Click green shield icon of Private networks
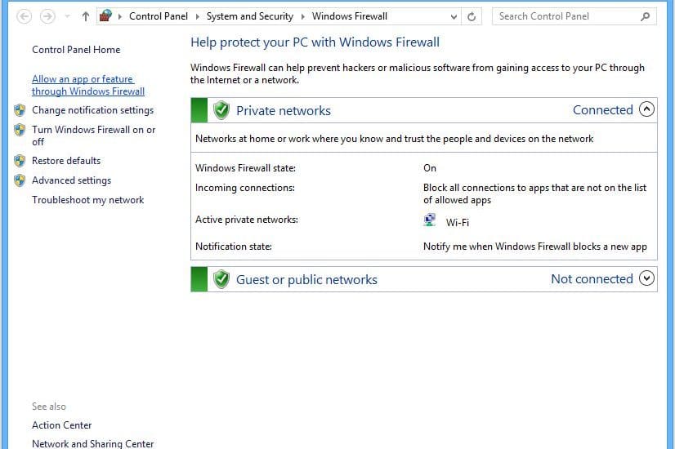The image size is (675, 449). point(221,110)
